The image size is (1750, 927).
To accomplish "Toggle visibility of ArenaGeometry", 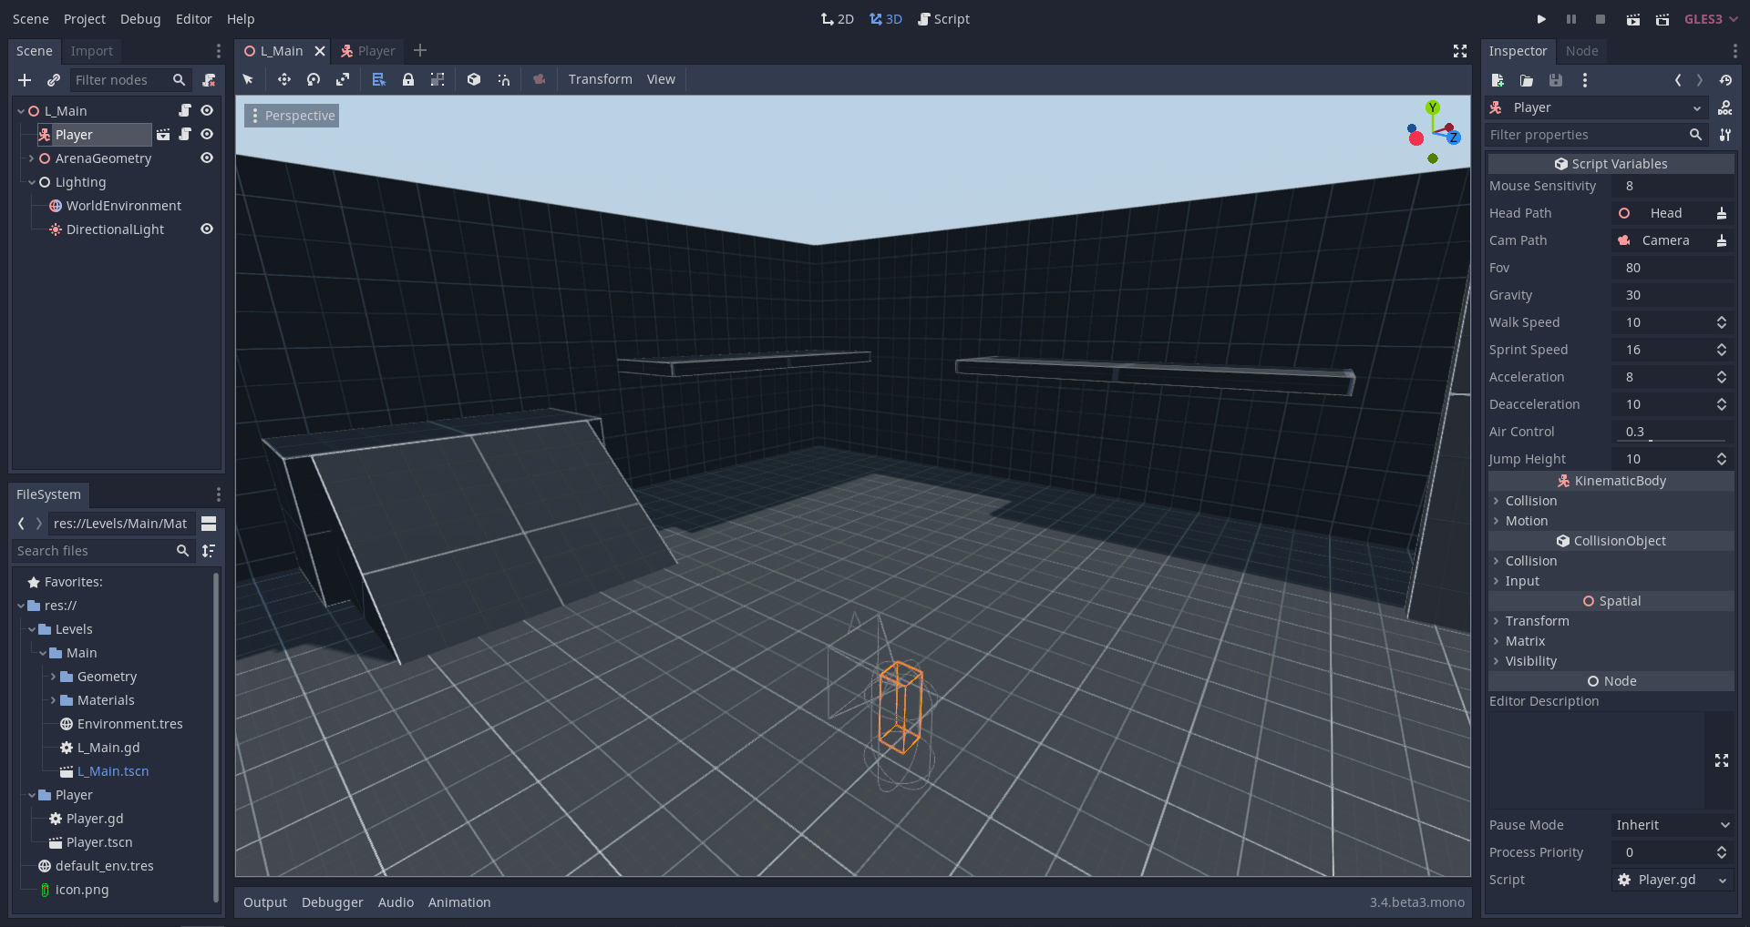I will coord(207,158).
